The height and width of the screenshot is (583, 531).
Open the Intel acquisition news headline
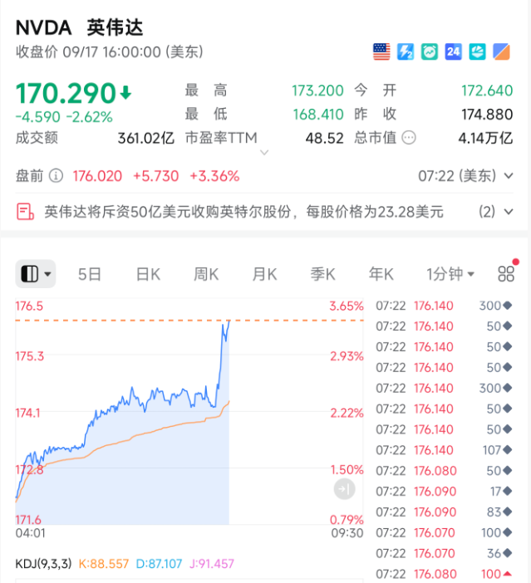pos(243,212)
